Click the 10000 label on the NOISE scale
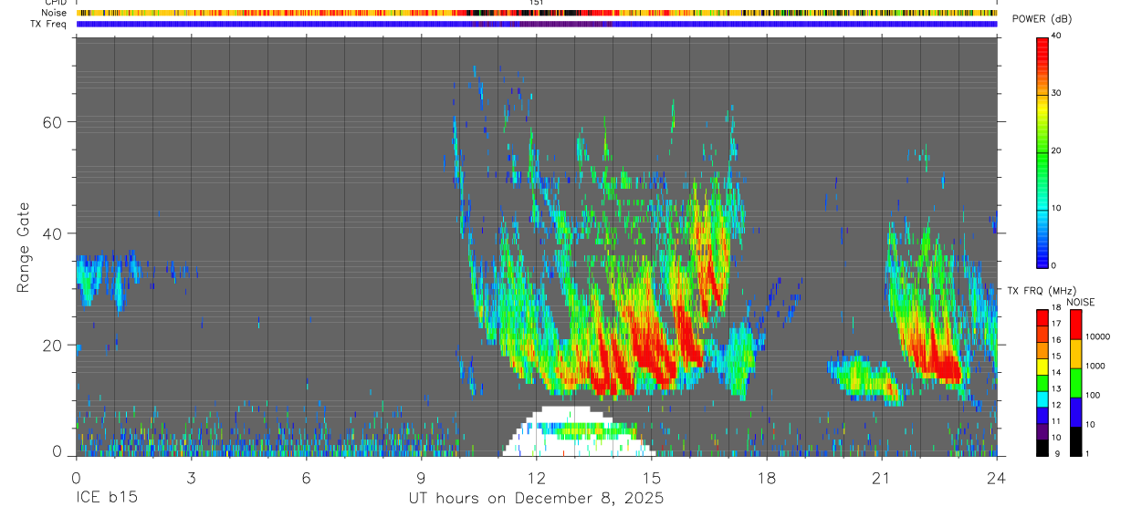 coord(1096,336)
